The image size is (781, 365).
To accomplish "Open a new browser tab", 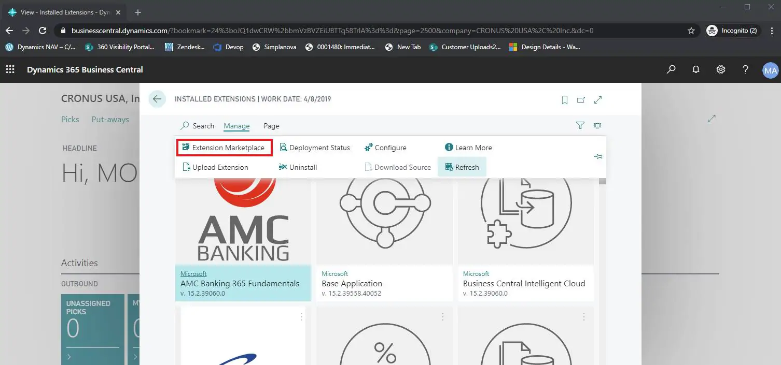I will [x=138, y=12].
